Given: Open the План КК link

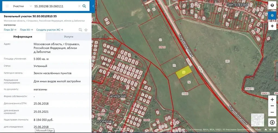Looking at the screenshot, I should (x=26, y=30).
